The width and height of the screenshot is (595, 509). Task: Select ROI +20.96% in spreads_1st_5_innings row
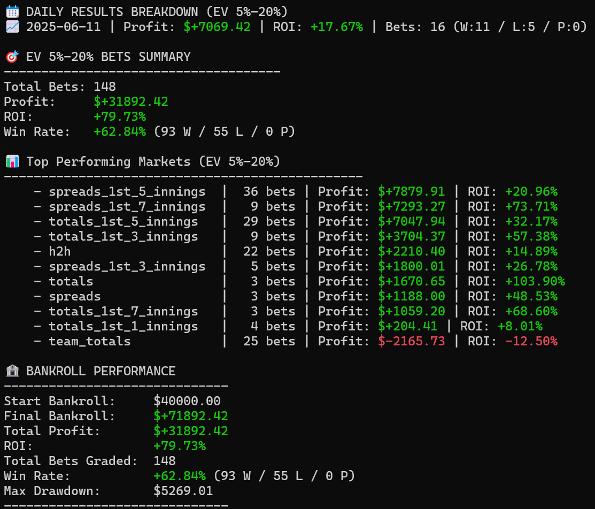coord(531,192)
